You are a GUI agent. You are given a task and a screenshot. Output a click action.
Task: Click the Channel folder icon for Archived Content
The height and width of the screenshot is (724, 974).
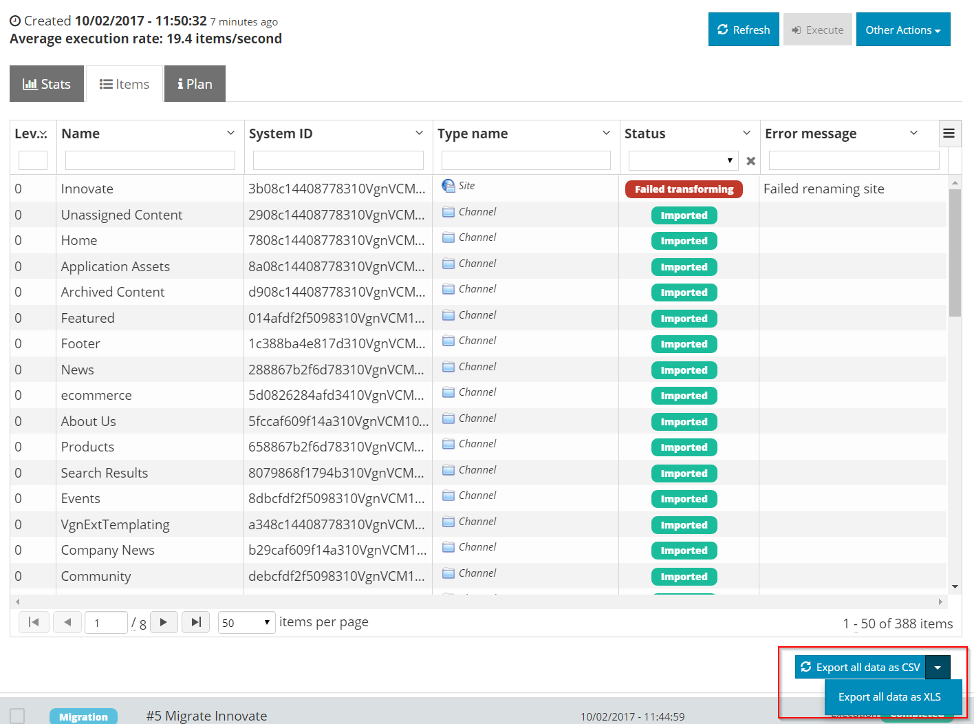tap(448, 289)
